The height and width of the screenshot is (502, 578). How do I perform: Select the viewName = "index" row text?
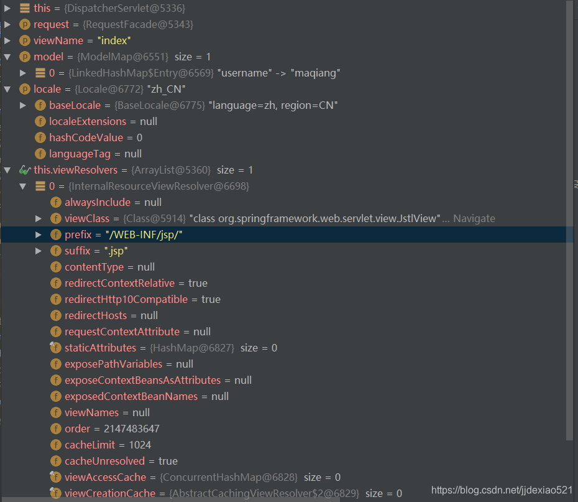pyautogui.click(x=82, y=40)
